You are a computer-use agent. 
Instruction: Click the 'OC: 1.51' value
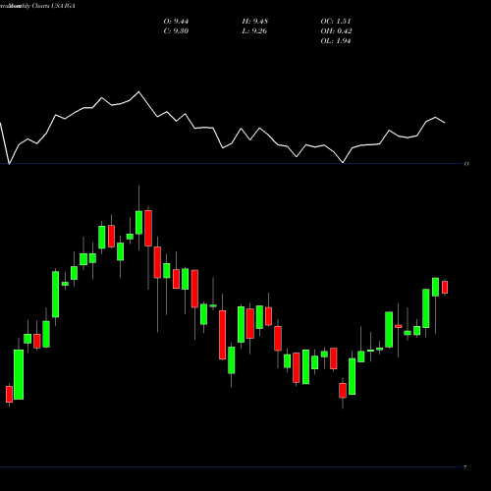pyautogui.click(x=336, y=22)
